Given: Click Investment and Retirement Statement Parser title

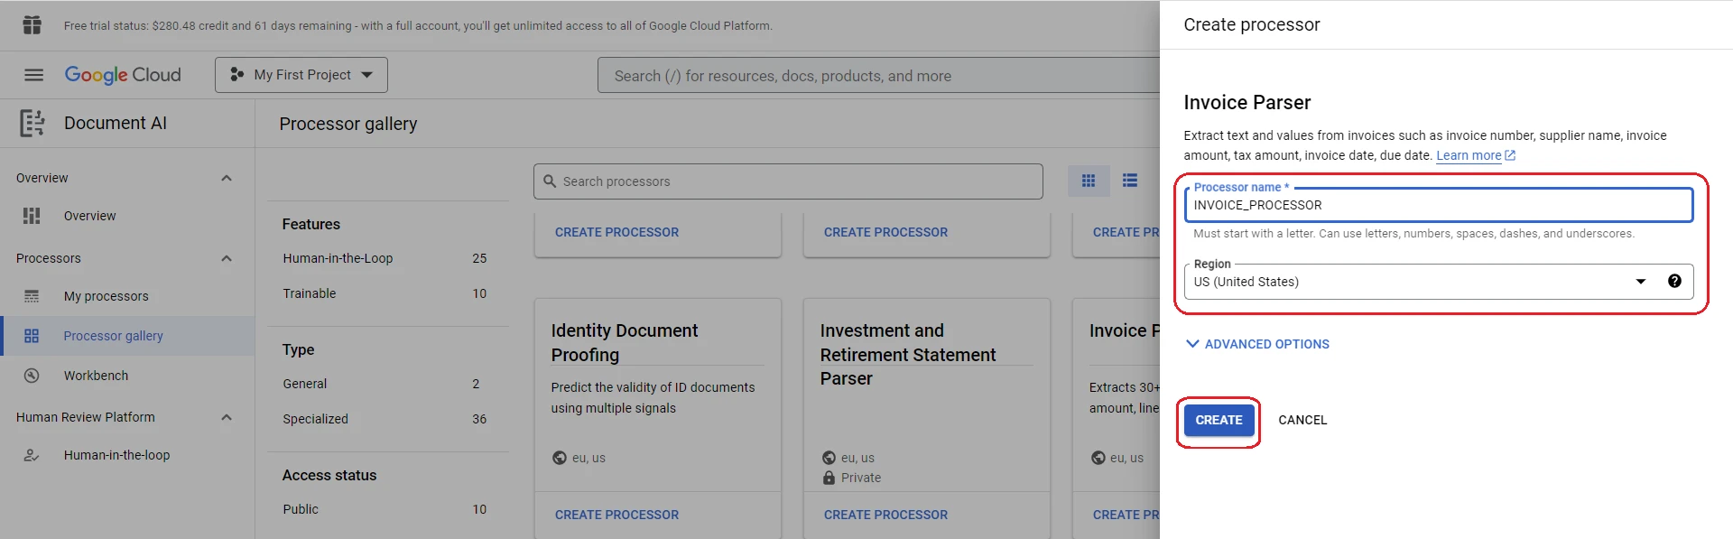Looking at the screenshot, I should [x=908, y=355].
